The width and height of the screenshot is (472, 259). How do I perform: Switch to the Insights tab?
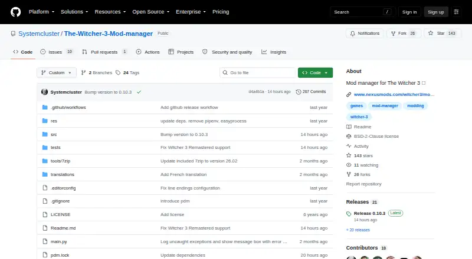coord(274,52)
